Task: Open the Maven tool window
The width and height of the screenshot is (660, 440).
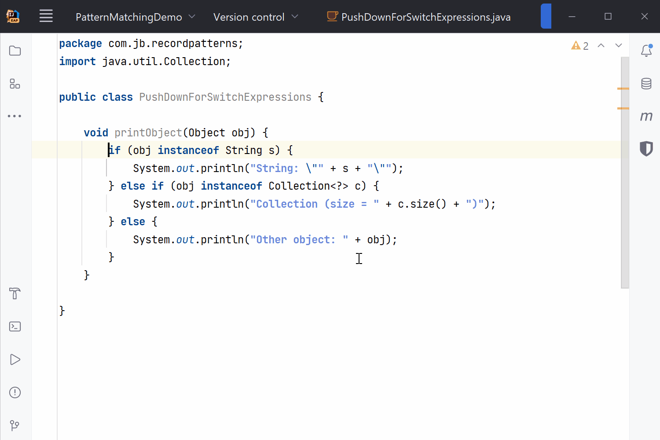Action: (x=646, y=116)
